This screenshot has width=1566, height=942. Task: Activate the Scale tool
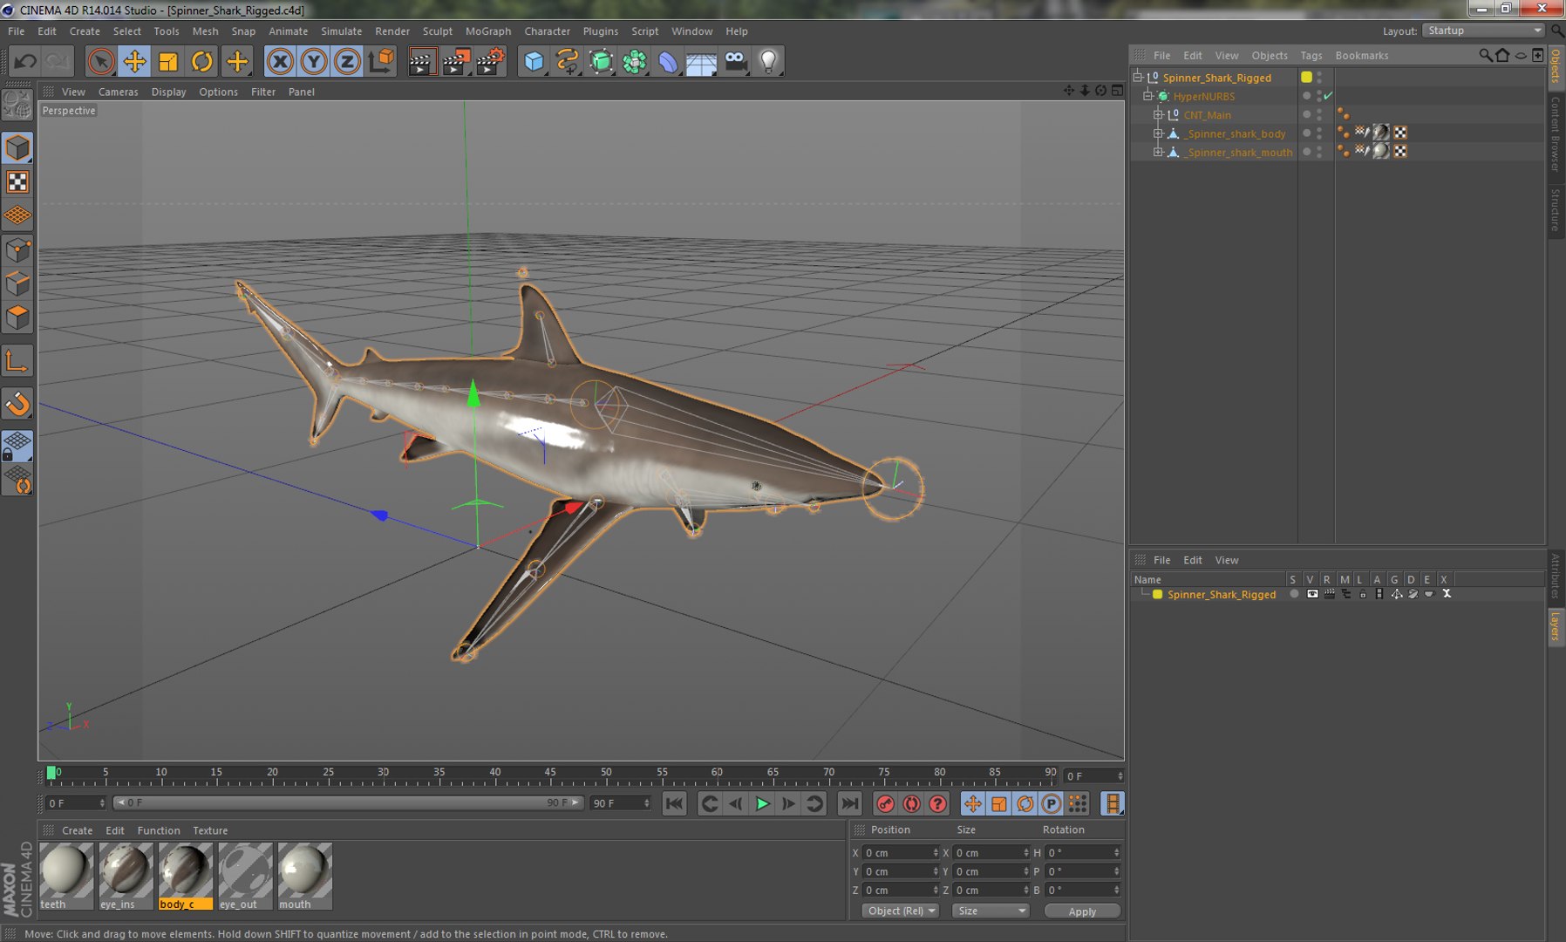(x=168, y=61)
